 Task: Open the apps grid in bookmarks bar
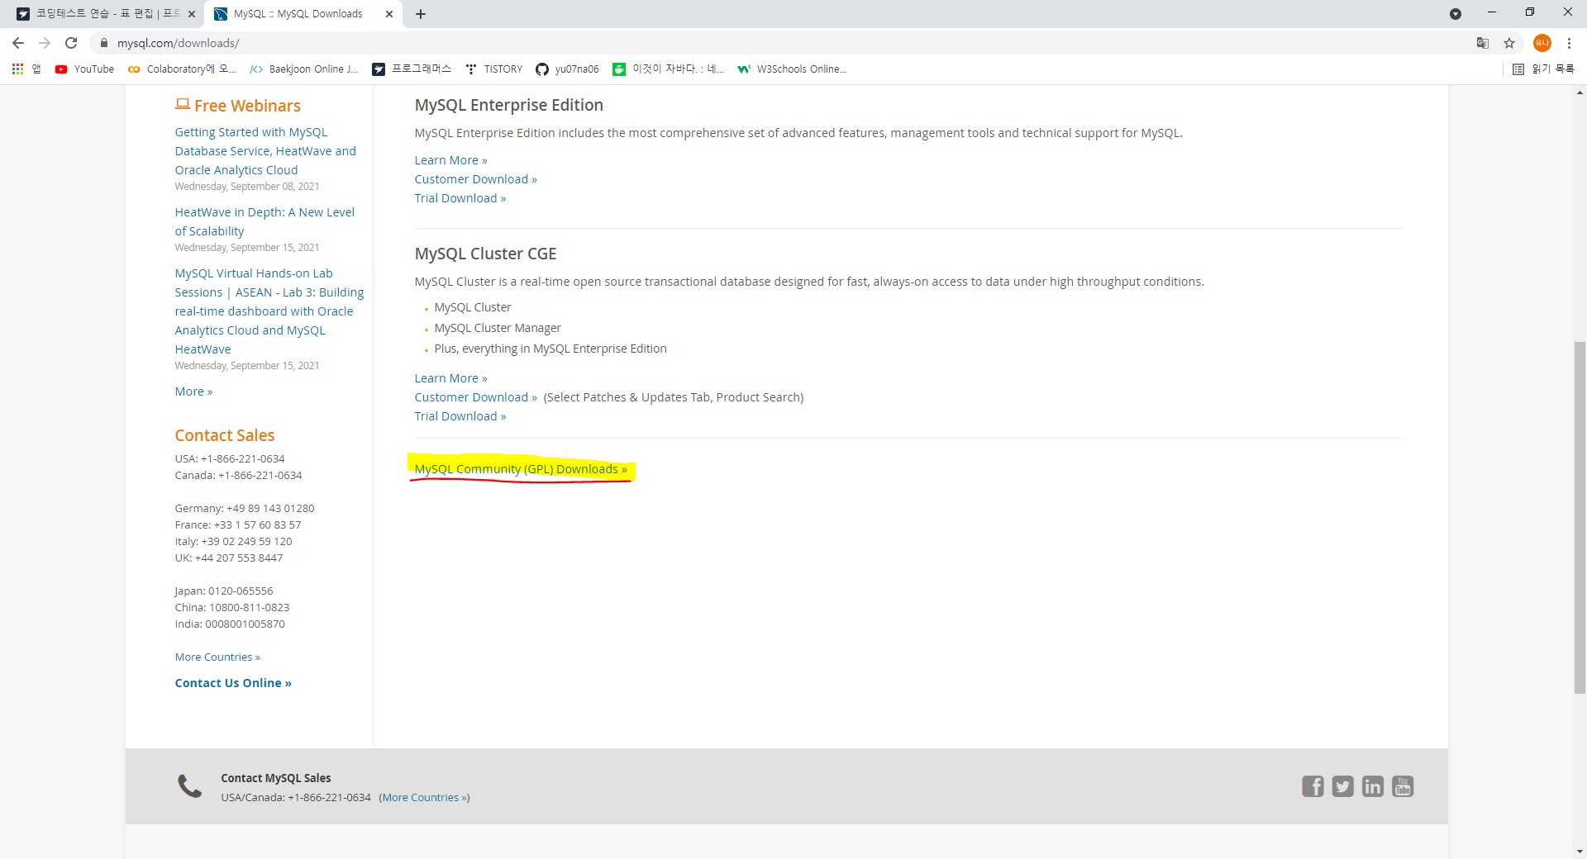click(x=26, y=69)
